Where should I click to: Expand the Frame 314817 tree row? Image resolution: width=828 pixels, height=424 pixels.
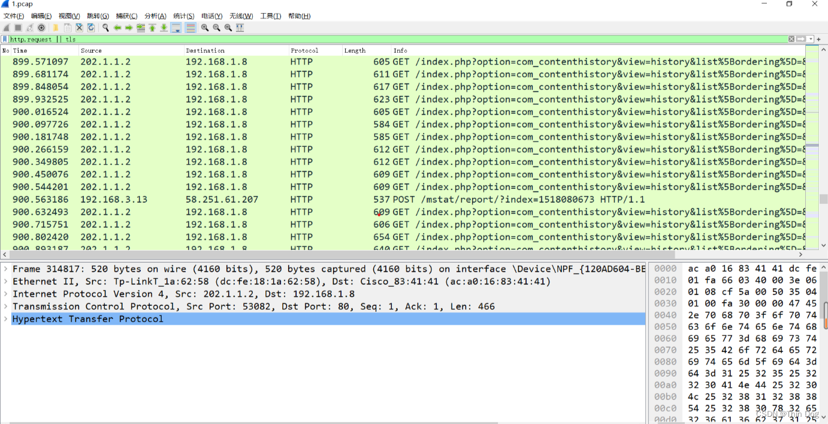point(6,269)
